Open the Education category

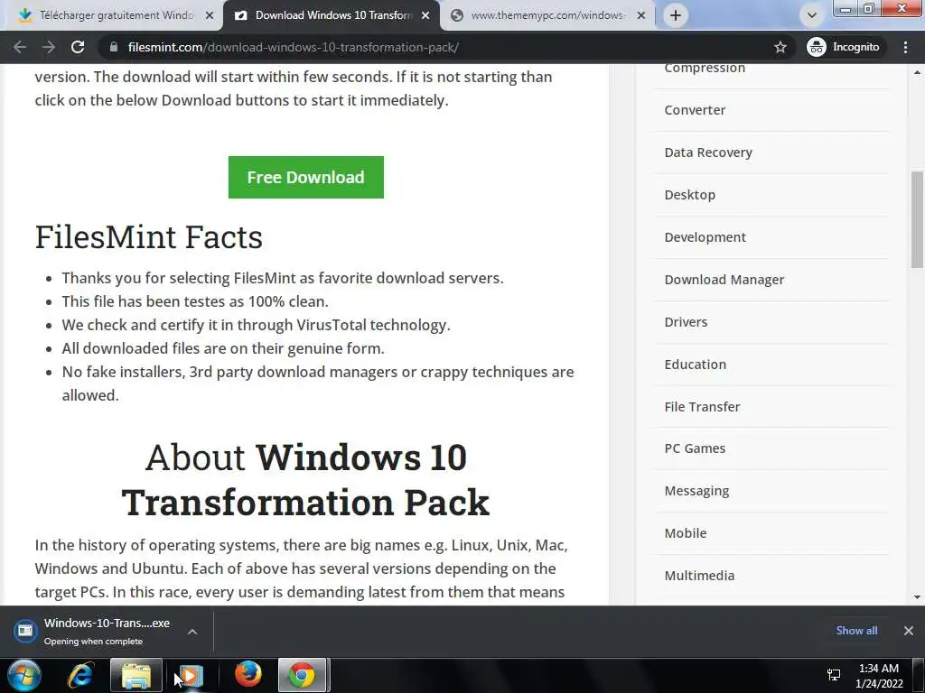(x=695, y=365)
